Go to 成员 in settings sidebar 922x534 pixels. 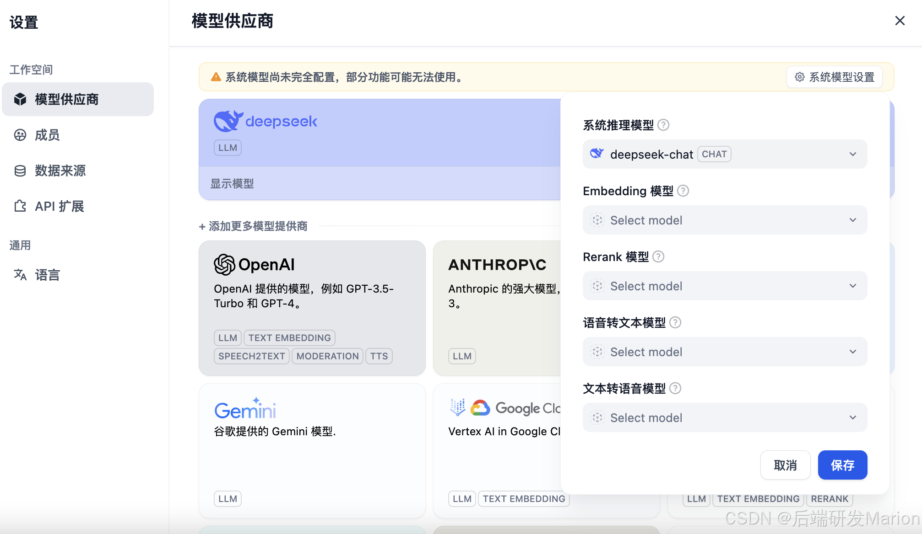click(x=48, y=135)
